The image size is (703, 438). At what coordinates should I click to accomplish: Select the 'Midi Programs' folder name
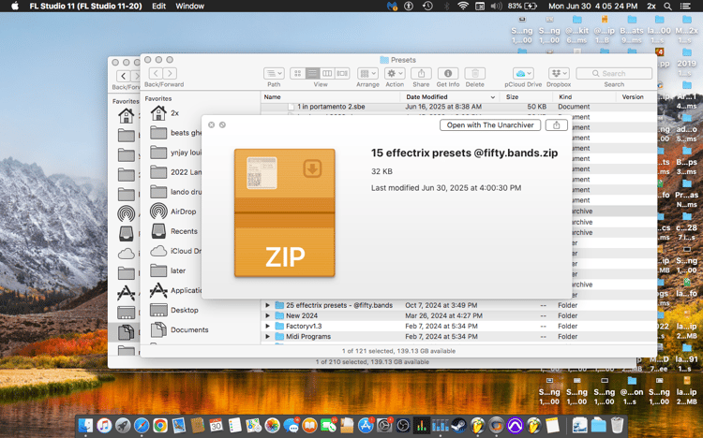tap(308, 336)
